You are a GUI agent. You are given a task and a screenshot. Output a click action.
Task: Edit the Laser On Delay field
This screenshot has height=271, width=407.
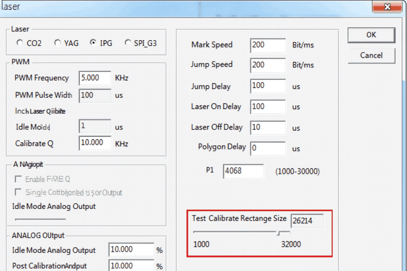pos(268,107)
